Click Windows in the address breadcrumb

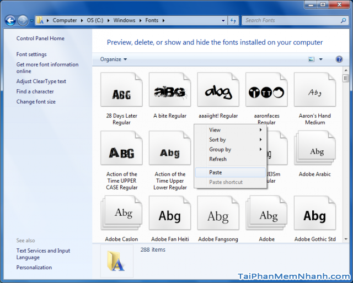[124, 20]
